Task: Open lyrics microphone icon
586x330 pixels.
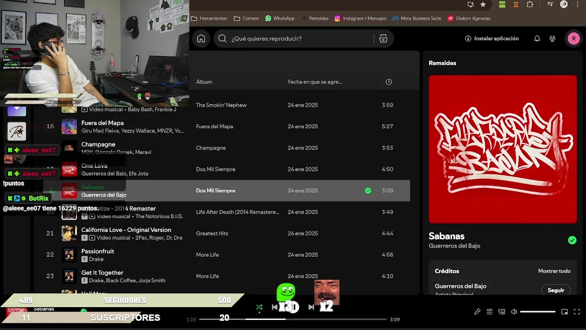Action: pyautogui.click(x=477, y=312)
